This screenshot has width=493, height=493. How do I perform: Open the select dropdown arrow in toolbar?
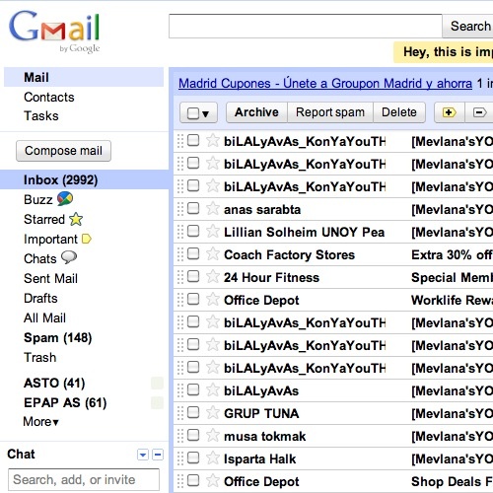point(206,114)
